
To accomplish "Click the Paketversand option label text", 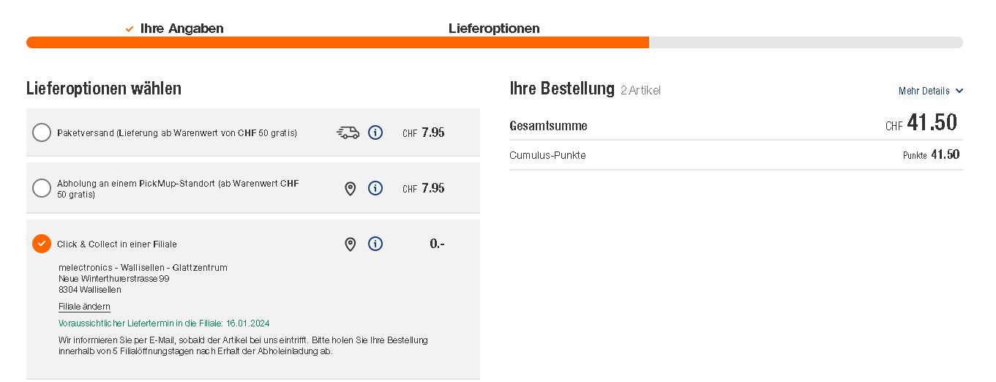I will 177,133.
